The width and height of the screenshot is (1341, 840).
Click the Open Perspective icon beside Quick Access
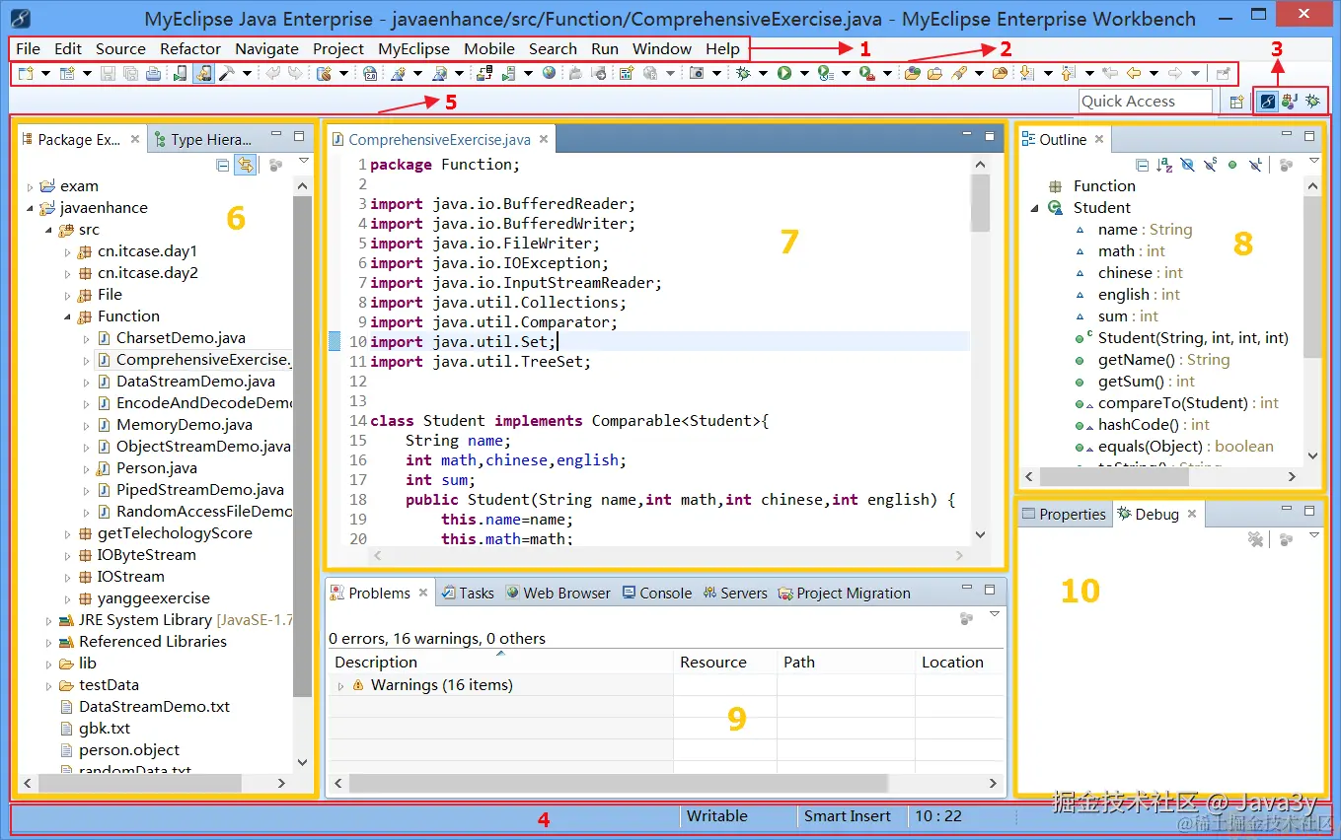point(1236,101)
